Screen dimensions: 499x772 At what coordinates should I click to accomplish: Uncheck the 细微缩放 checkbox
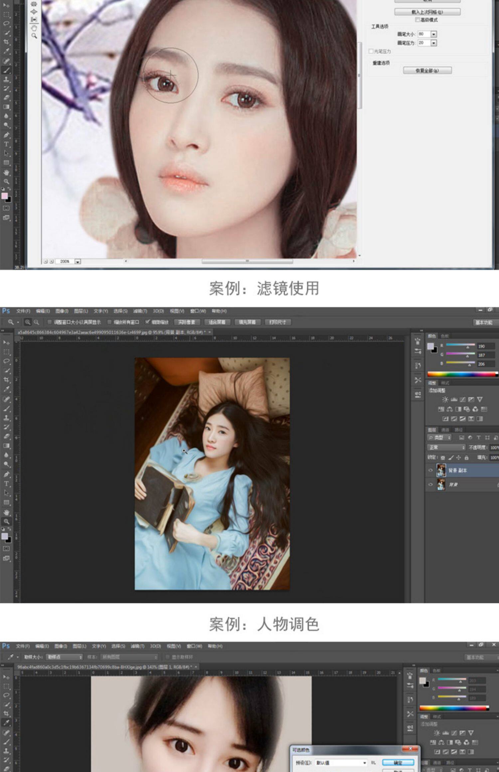pyautogui.click(x=147, y=322)
